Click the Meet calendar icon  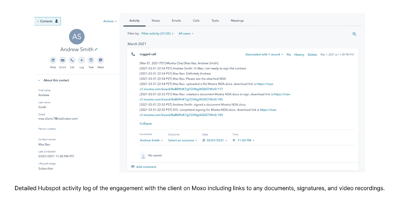(100, 60)
